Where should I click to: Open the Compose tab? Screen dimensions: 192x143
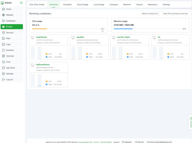tap(114, 5)
